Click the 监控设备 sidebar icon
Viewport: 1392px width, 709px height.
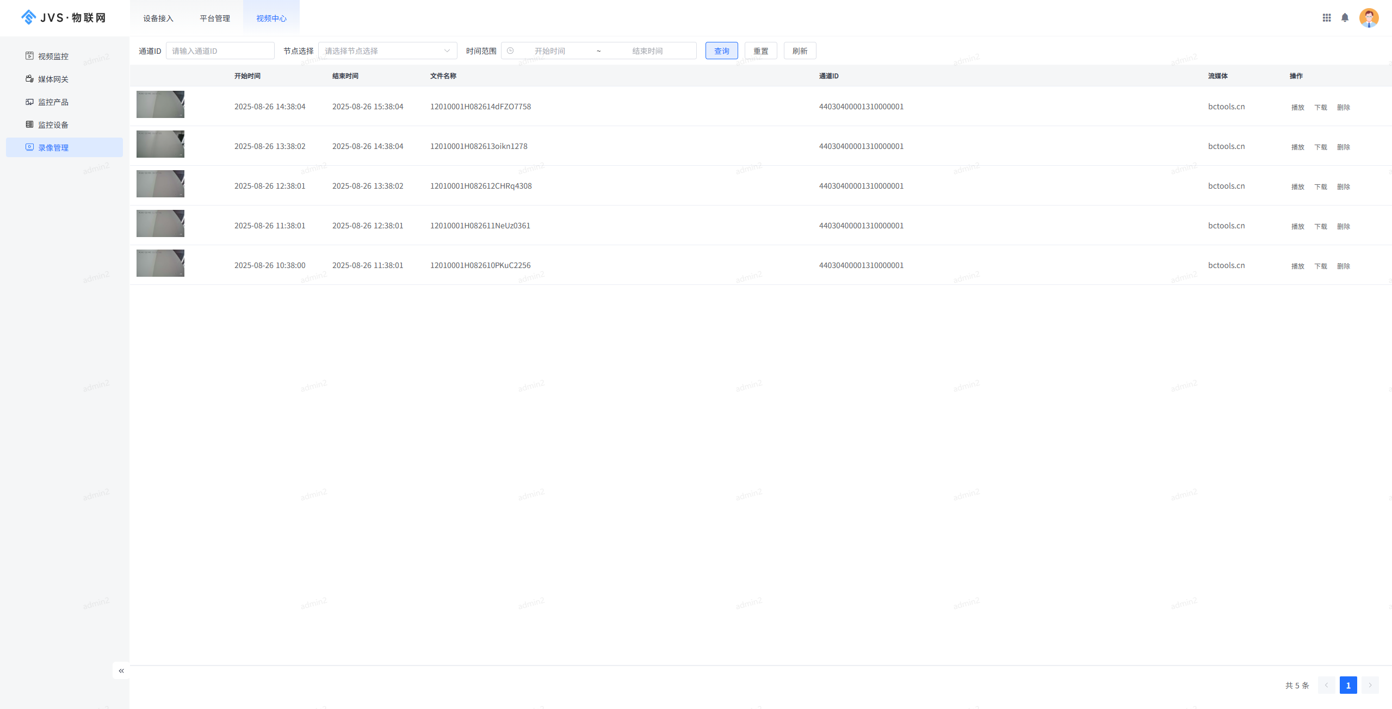coord(29,125)
